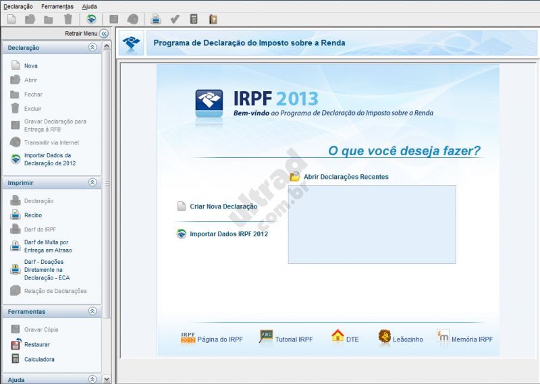Click Restaurar in the Ferramentas panel
This screenshot has width=540, height=384.
(x=37, y=345)
